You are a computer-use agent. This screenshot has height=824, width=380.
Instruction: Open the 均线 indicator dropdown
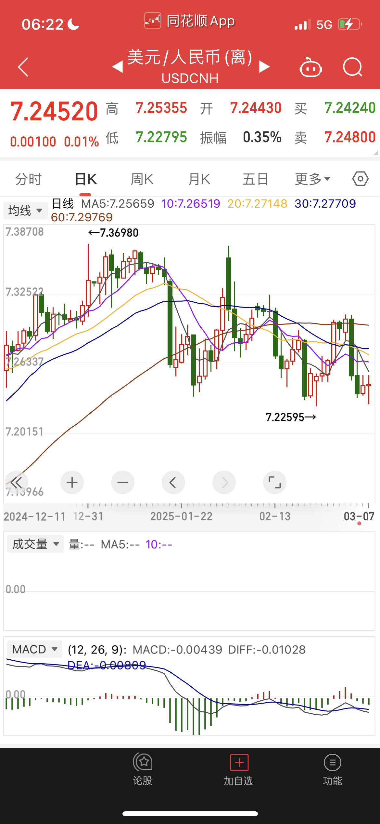point(25,211)
